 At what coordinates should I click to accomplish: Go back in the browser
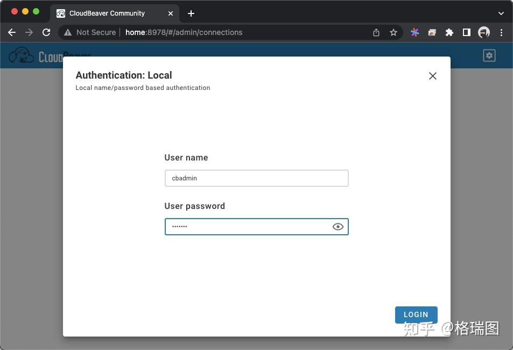click(x=12, y=32)
